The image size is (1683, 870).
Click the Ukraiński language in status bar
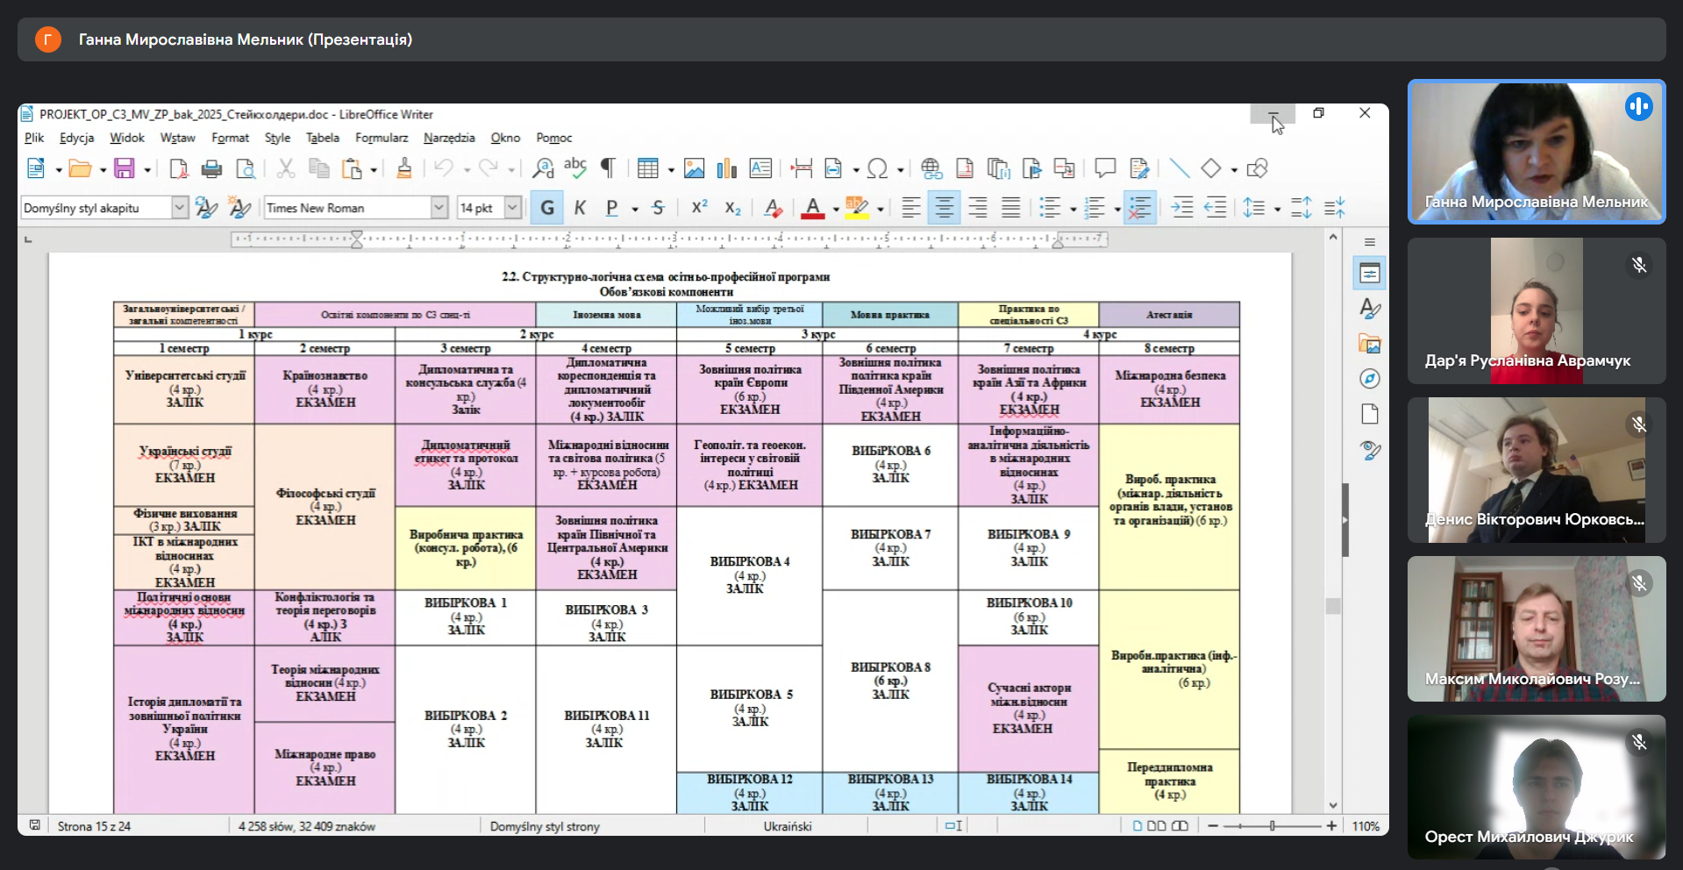(x=787, y=826)
